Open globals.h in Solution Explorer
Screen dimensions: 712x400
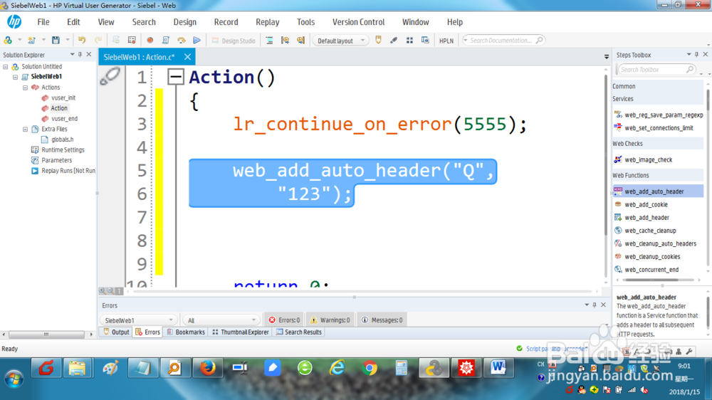62,140
